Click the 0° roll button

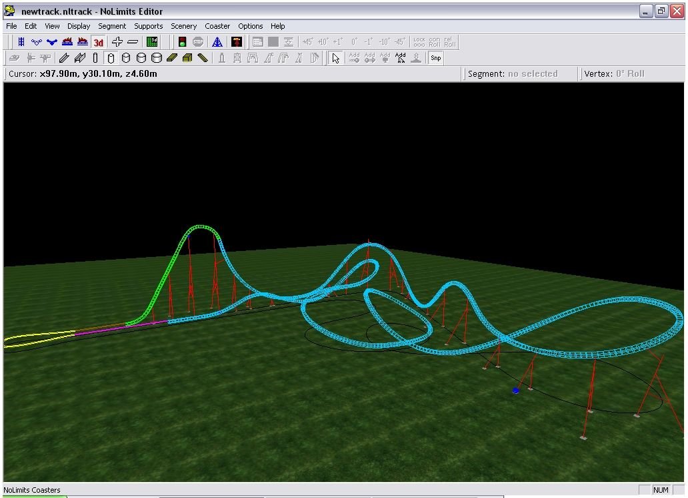tap(354, 42)
